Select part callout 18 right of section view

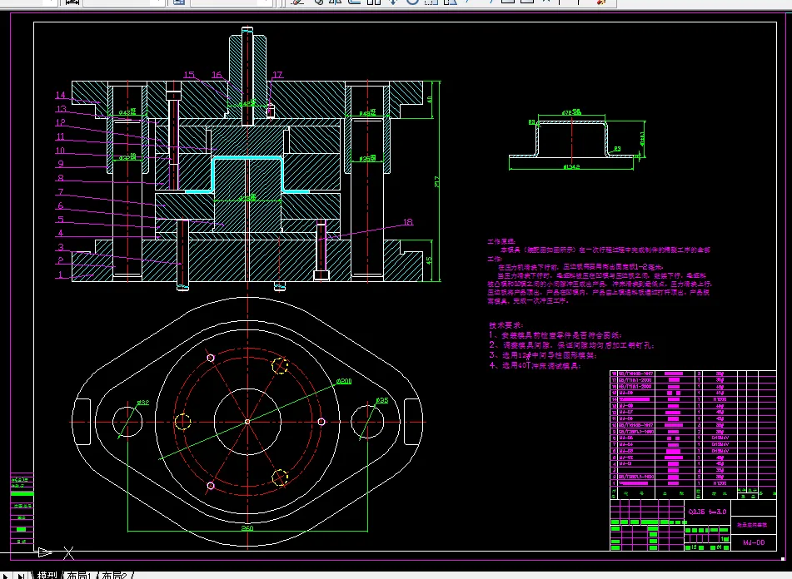click(x=408, y=221)
